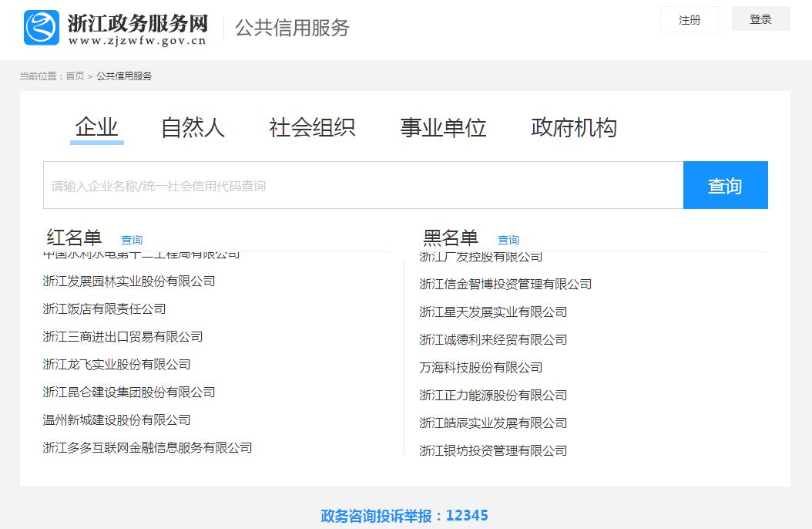The height and width of the screenshot is (529, 812).
Task: Click the 注册 register button
Action: [690, 20]
